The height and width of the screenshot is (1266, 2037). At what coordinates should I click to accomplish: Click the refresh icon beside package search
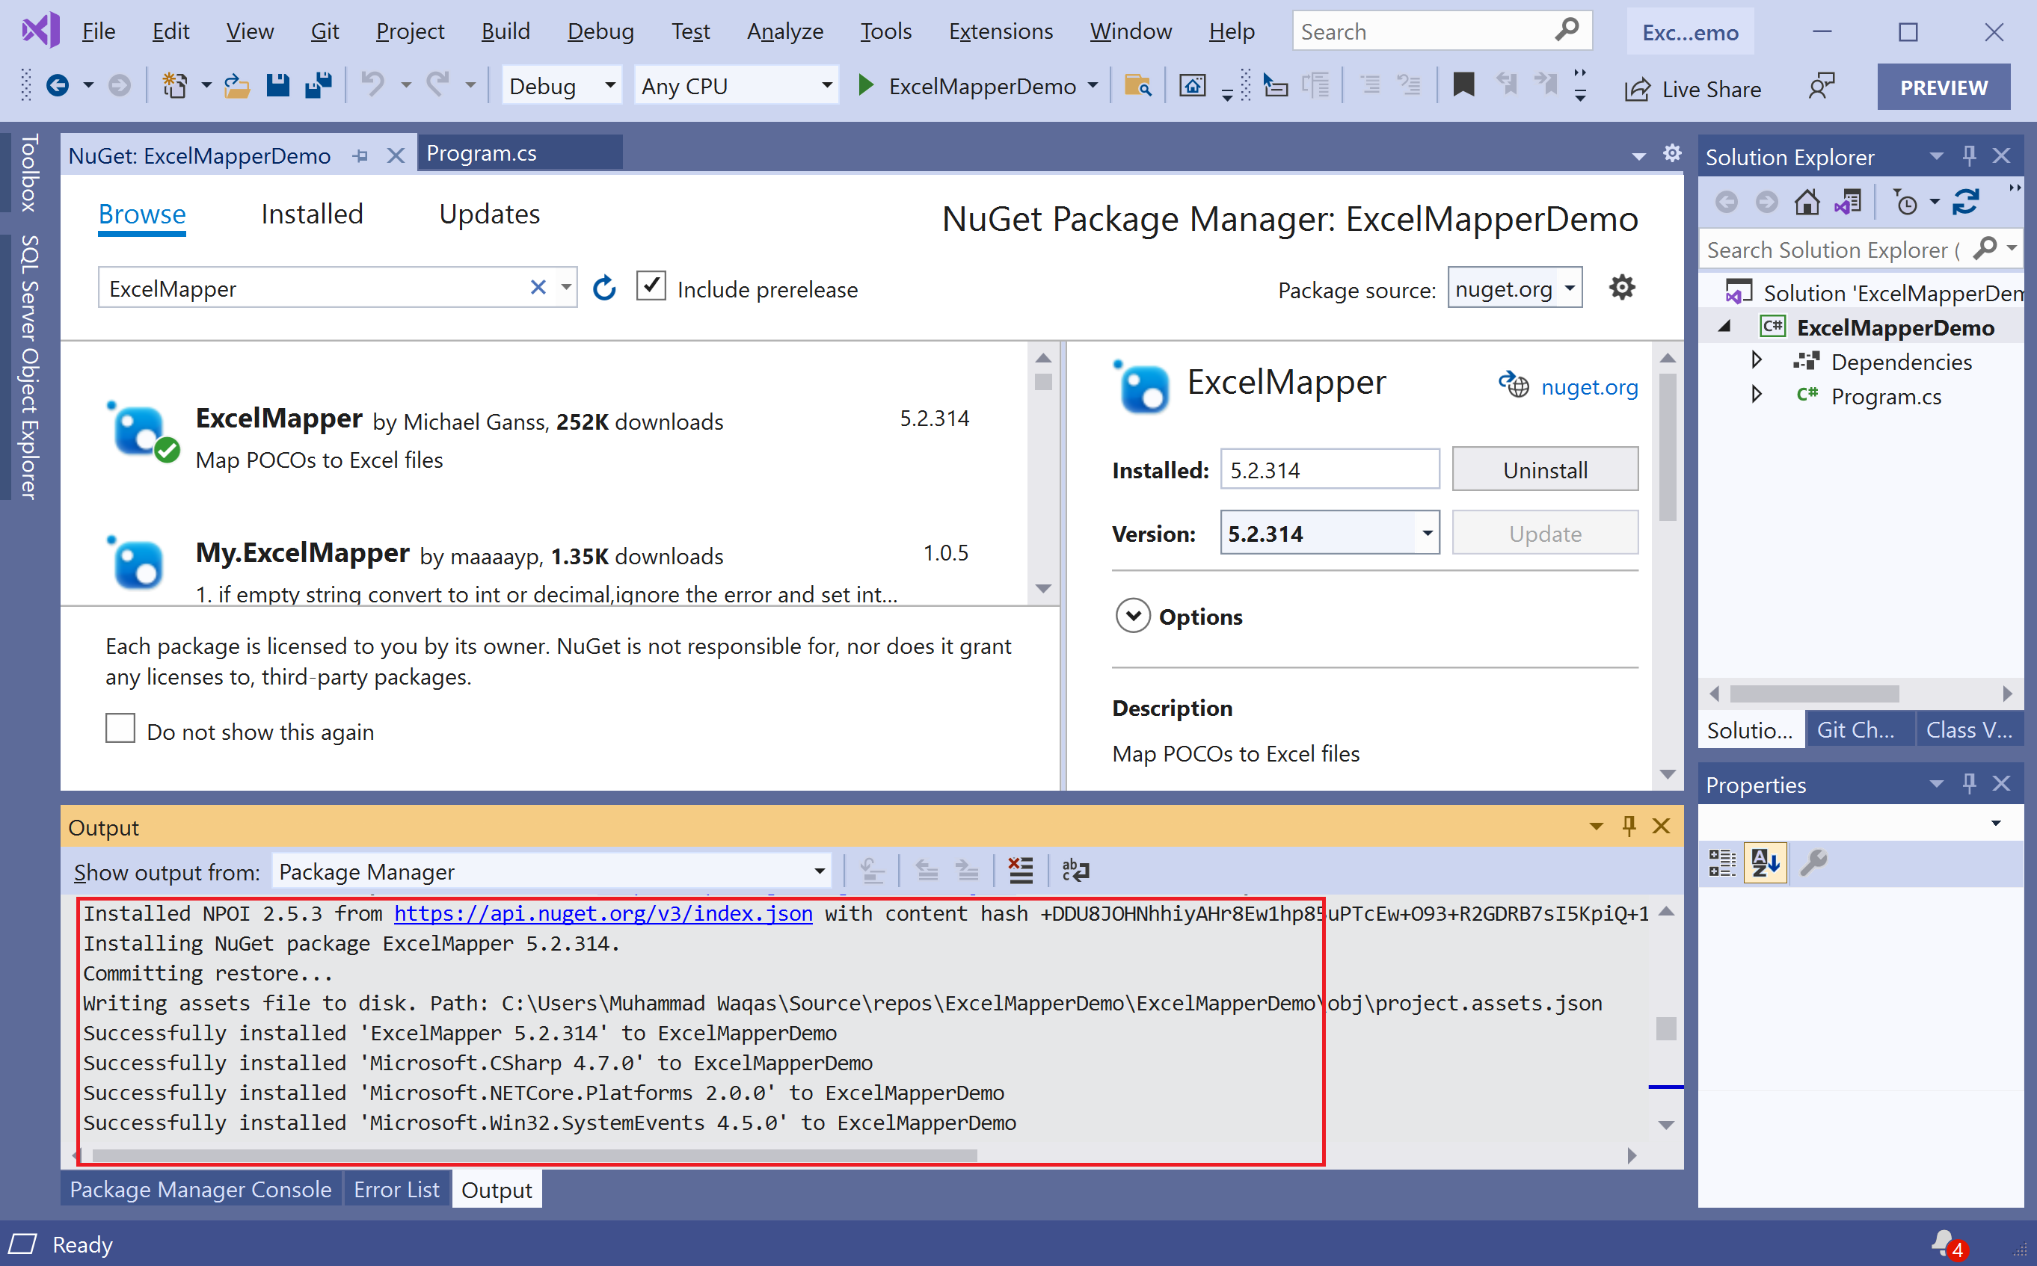pos(604,289)
